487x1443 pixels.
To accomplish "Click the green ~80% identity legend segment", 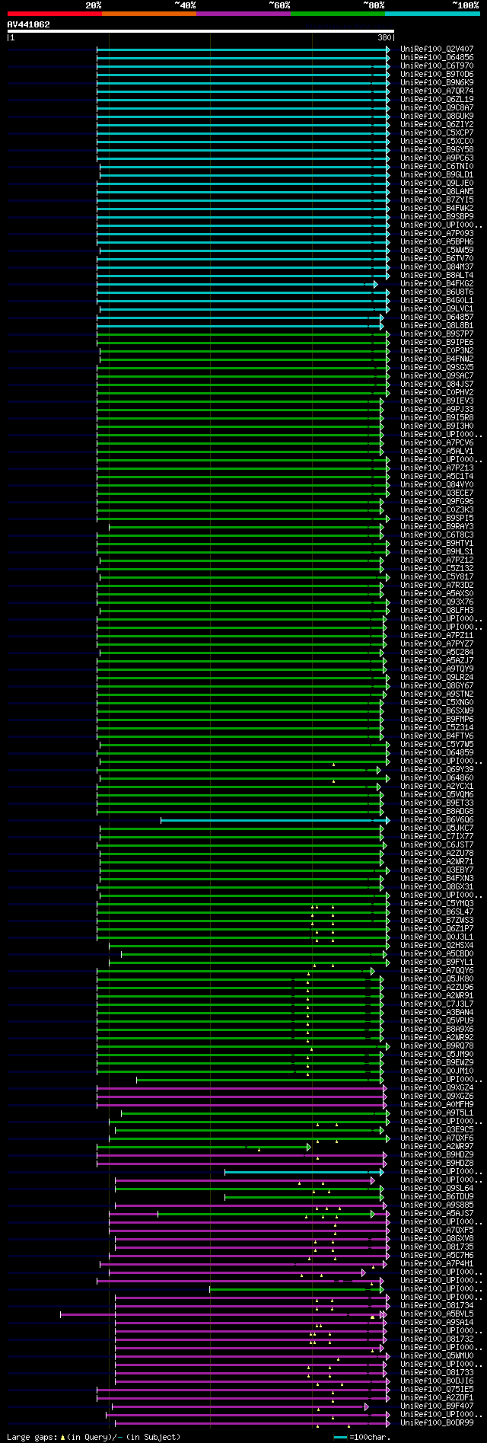I will click(x=338, y=14).
